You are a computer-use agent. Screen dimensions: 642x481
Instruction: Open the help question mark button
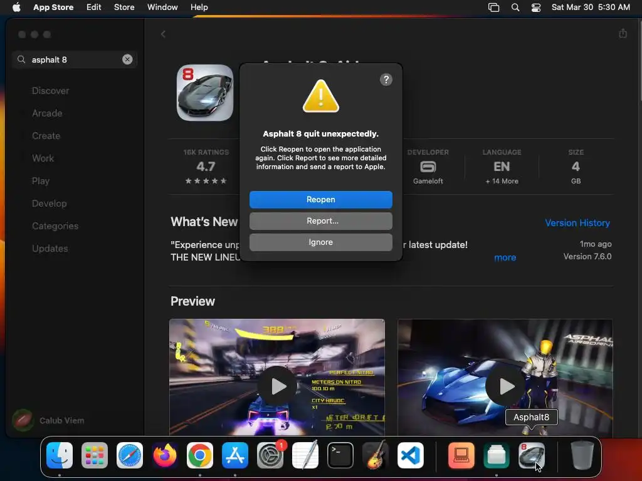[386, 80]
